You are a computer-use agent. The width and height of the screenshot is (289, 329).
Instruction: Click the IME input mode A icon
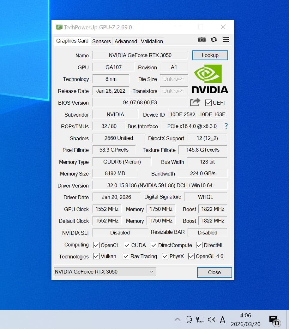(223, 320)
